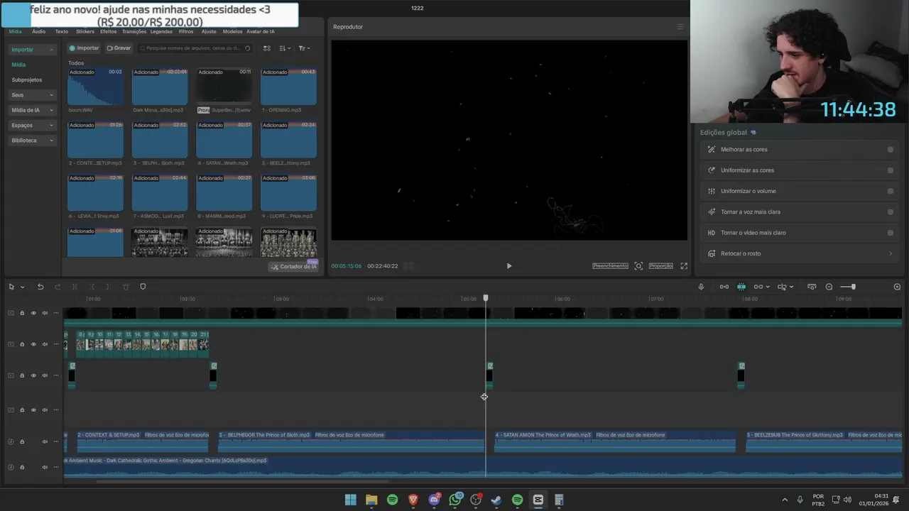This screenshot has width=909, height=511.
Task: Undo the last edit in timeline toolbar
Action: pos(40,287)
